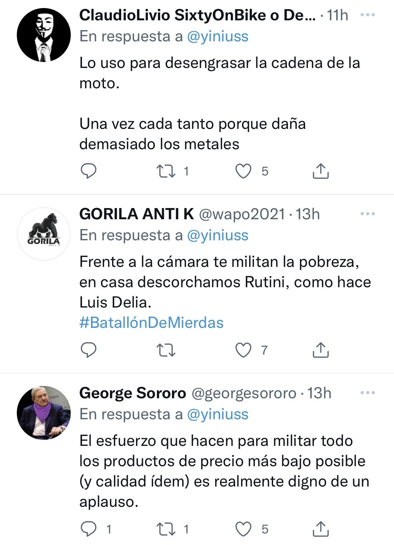The image size is (394, 545).
Task: Share George Sororo's tweet
Action: pos(320,529)
